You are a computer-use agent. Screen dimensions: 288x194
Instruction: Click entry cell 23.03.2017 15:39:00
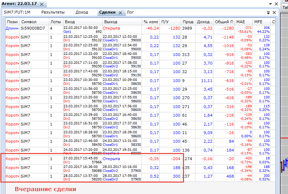coord(83,117)
